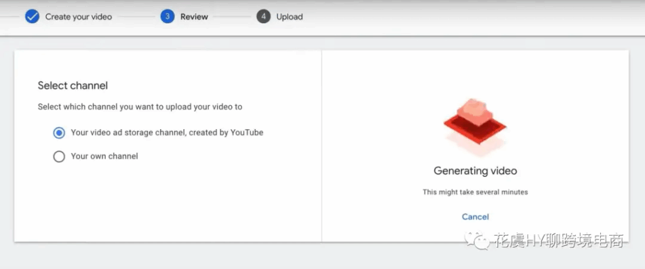Click the step 3 number circle
This screenshot has height=269, width=645.
[167, 16]
